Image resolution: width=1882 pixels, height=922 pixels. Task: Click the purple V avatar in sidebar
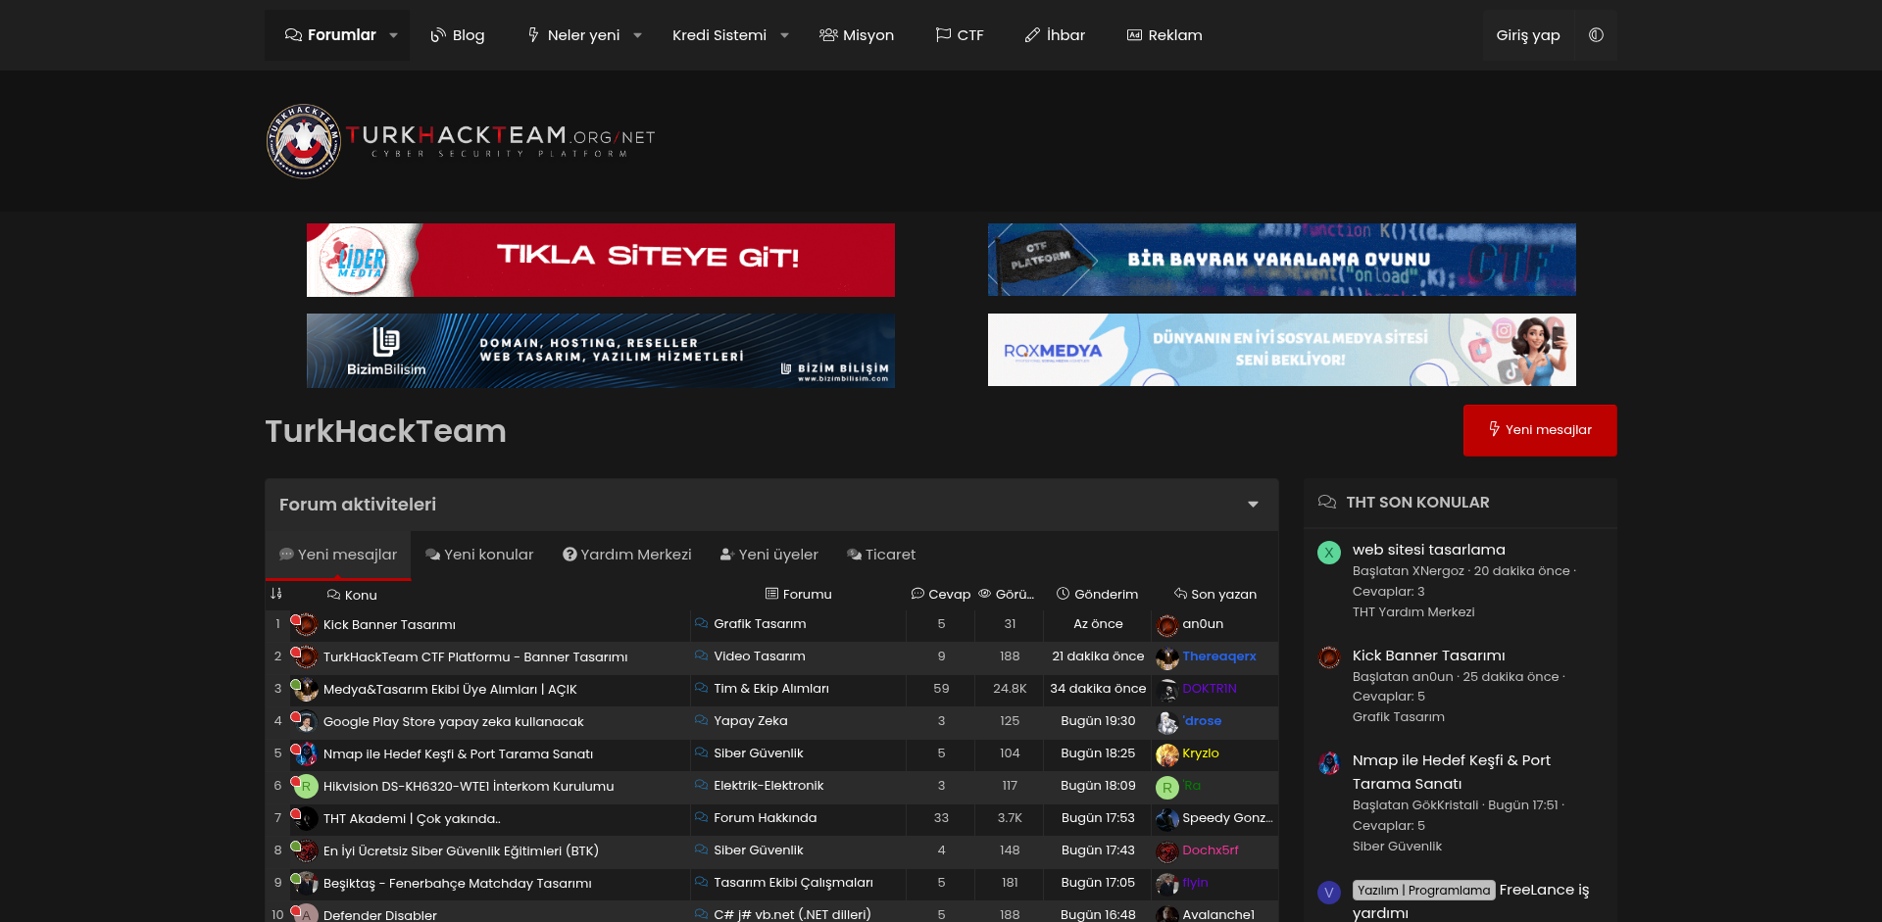(1328, 893)
